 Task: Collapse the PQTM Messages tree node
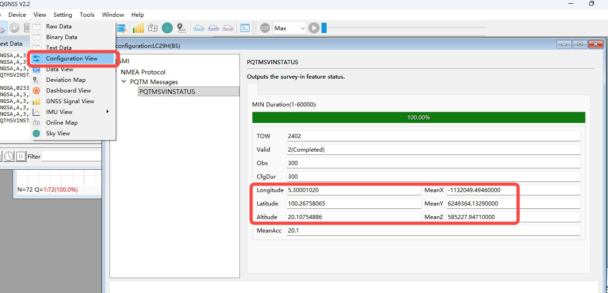pyautogui.click(x=124, y=82)
